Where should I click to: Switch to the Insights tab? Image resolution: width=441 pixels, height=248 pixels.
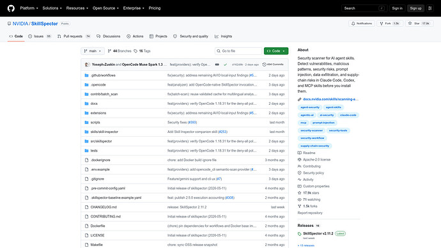[x=223, y=36]
